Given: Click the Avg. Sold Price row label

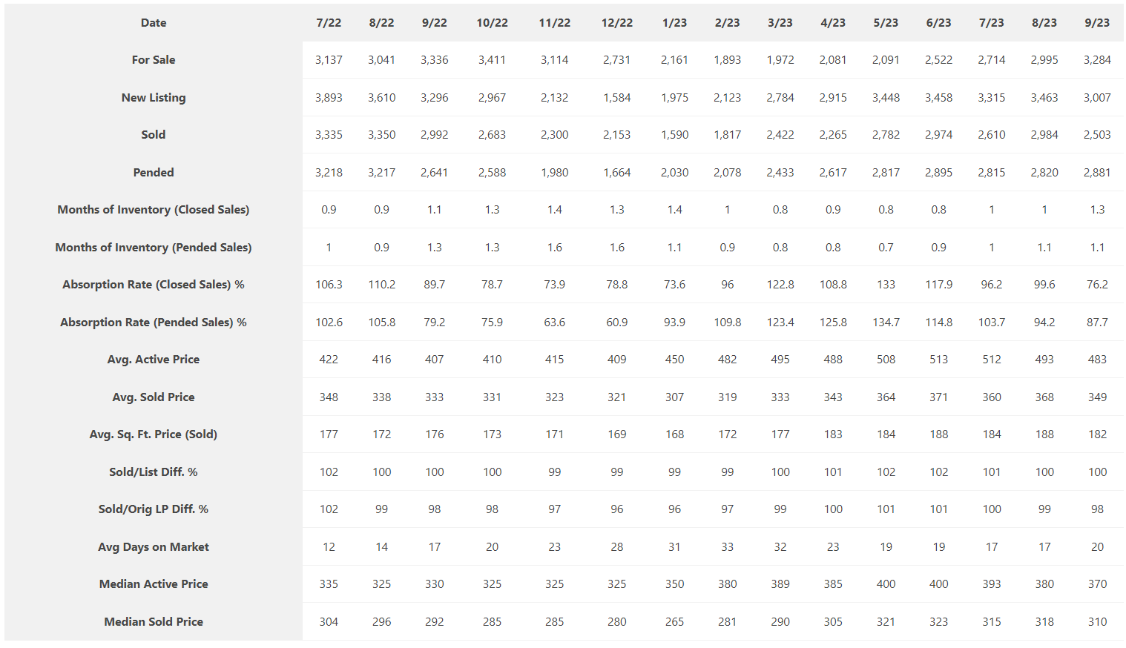Looking at the screenshot, I should 154,397.
